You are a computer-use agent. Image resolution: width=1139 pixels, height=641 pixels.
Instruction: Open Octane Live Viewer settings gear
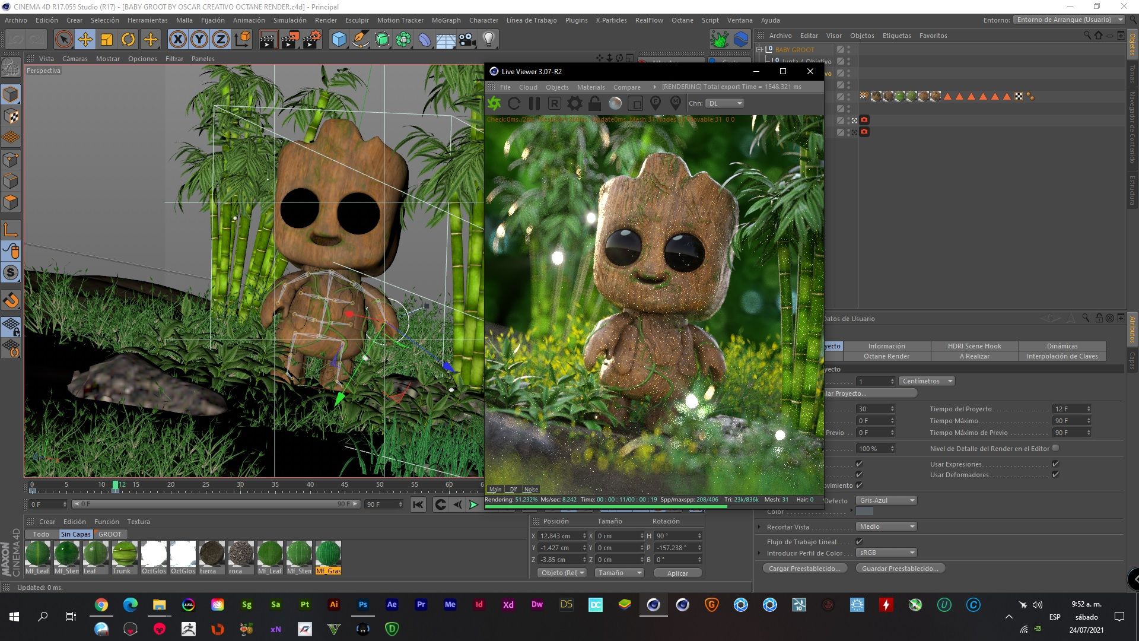[x=574, y=103]
